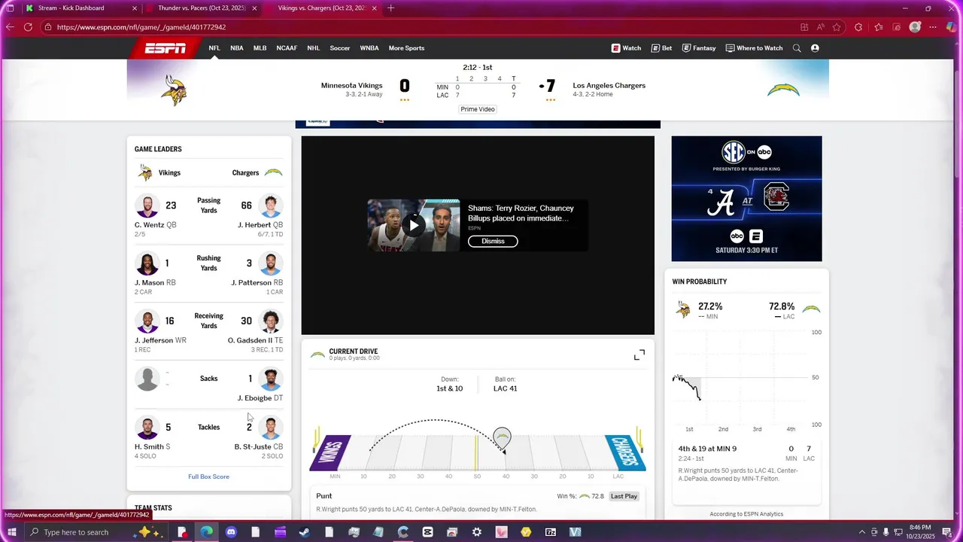Open the NFL nav menu
963x542 pixels.
pos(214,48)
